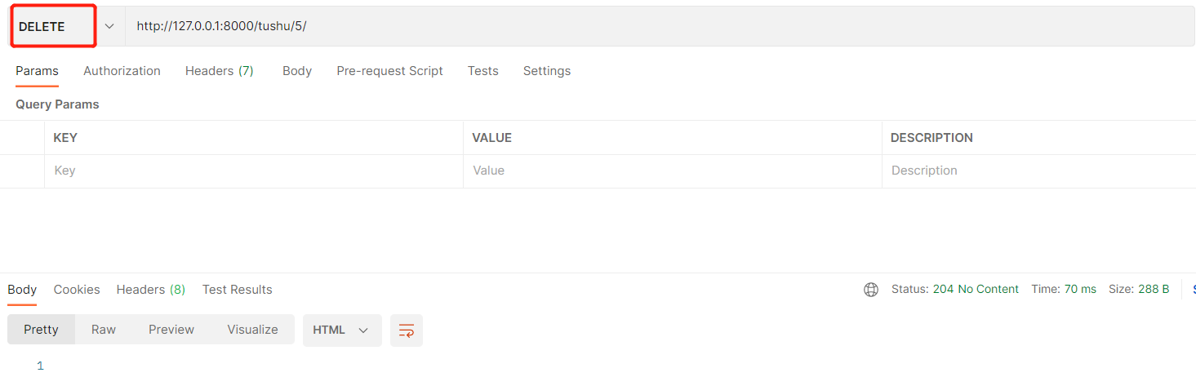Open the request Headers (7) tab
The height and width of the screenshot is (377, 1196).
point(219,71)
